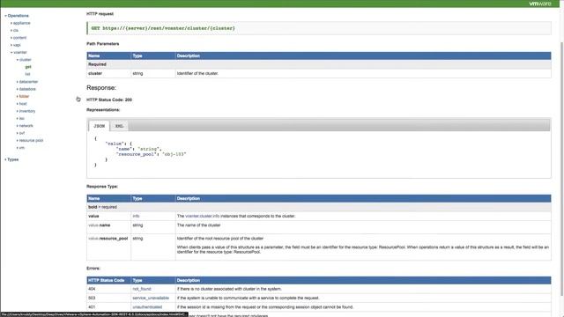The height and width of the screenshot is (317, 564).
Task: Expand the appliance node arrow
Action: (x=11, y=23)
